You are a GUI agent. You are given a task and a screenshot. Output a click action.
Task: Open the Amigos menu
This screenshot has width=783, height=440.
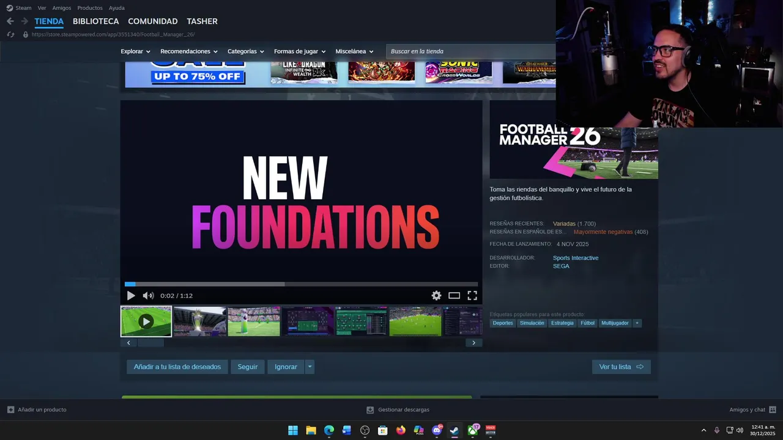[x=62, y=8]
